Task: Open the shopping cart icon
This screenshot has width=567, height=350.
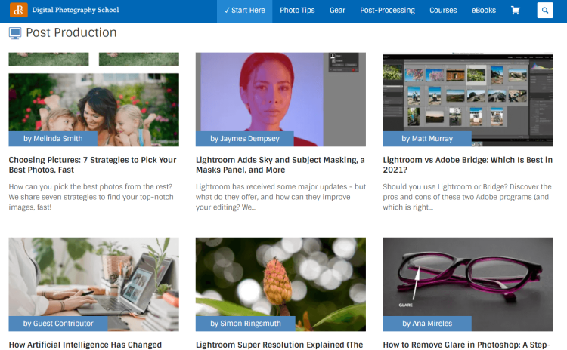Action: pyautogui.click(x=516, y=10)
